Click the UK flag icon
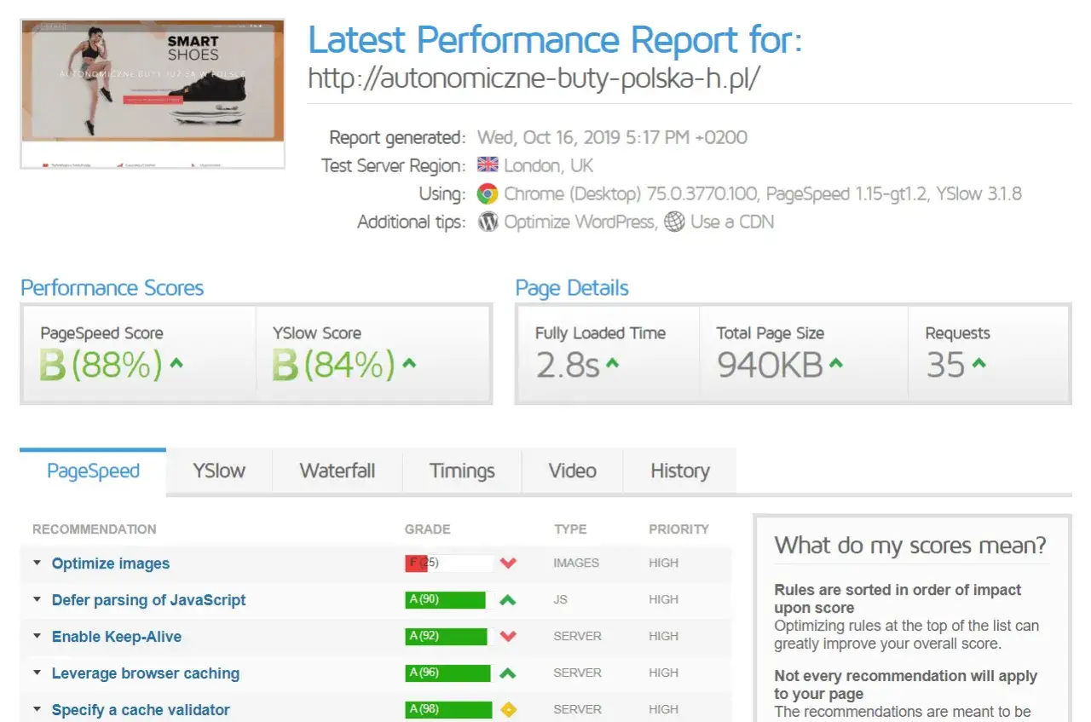The height and width of the screenshot is (722, 1091). [488, 166]
